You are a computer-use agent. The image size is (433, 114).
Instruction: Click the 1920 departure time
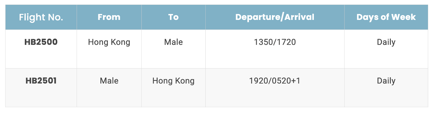tap(258, 81)
